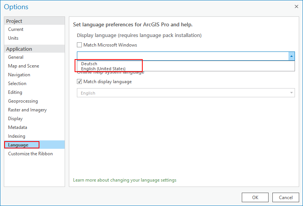Confirm changes with OK button
This screenshot has width=303, height=206.
(255, 197)
